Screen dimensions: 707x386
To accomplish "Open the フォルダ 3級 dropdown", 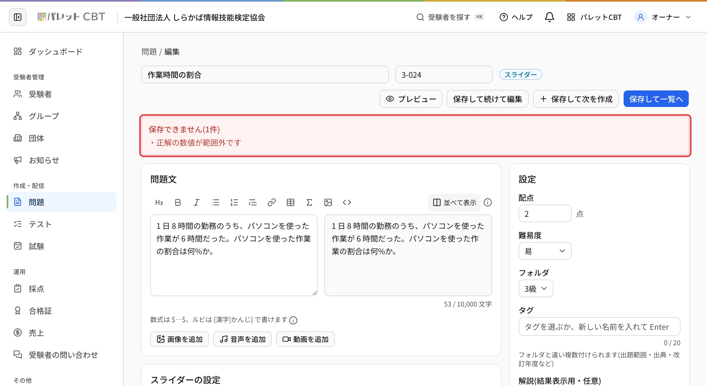I will tap(536, 288).
